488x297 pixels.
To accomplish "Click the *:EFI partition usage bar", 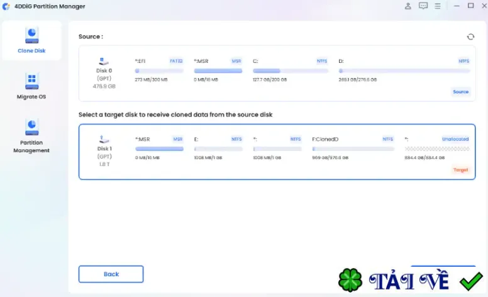I will click(x=159, y=71).
